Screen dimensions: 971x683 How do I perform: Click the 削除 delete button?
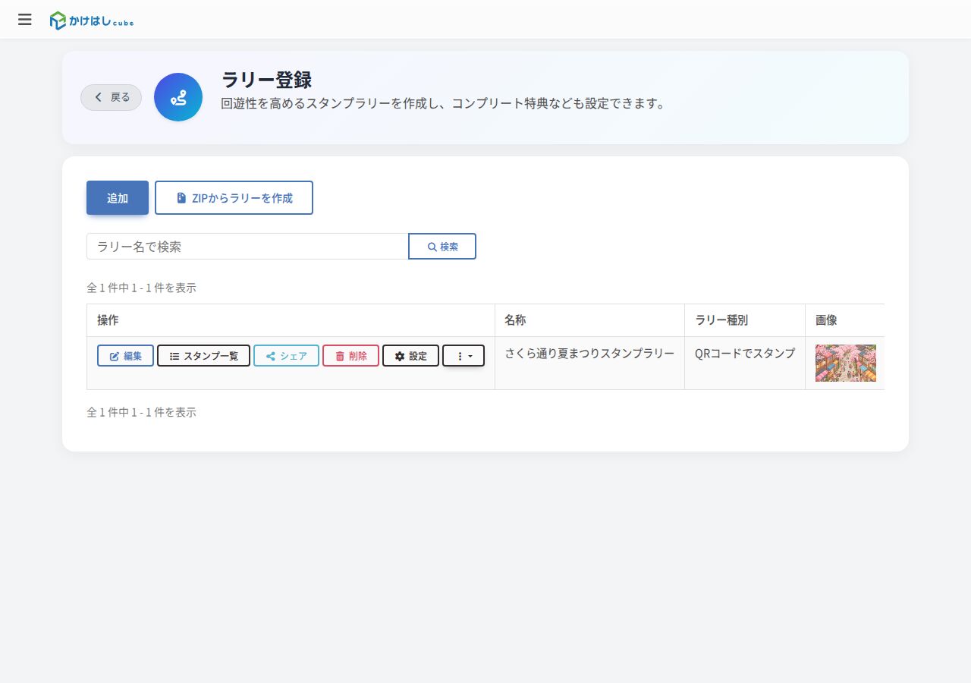point(350,356)
